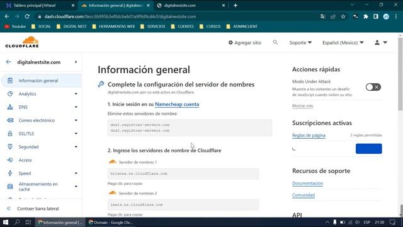Open the digitalnestsite.com domain selector arrow
This screenshot has height=227, width=403.
76,62
